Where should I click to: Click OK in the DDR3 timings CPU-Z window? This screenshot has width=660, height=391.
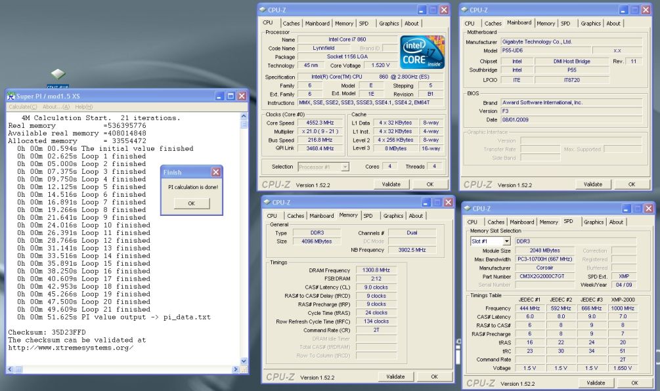434,377
